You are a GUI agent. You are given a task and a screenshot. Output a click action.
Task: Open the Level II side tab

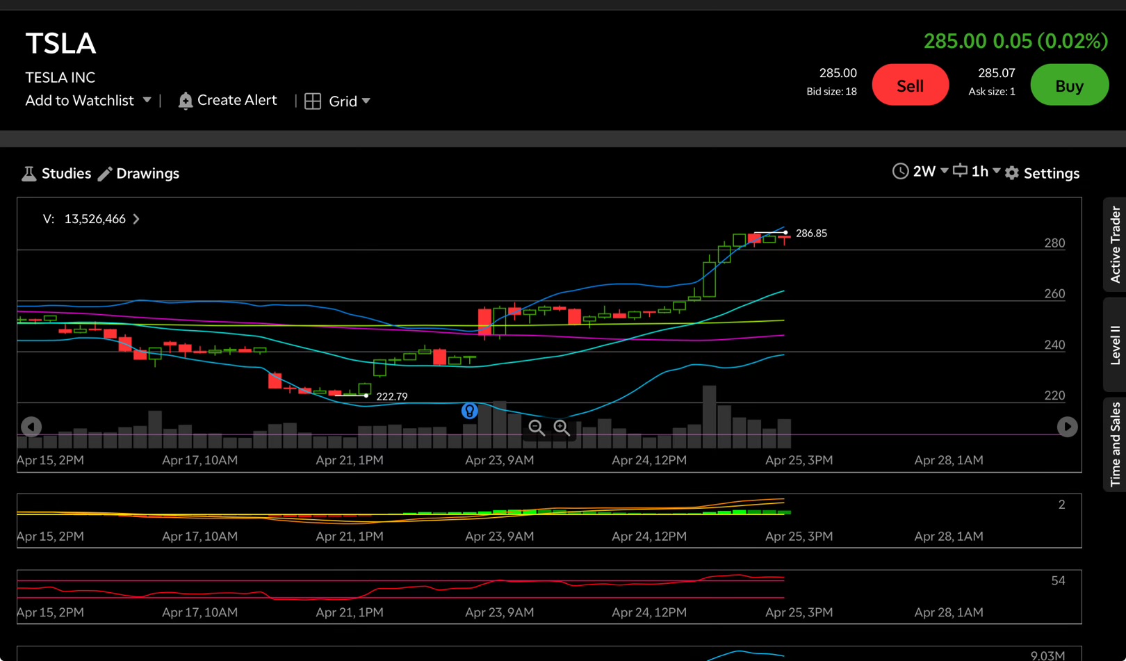click(1115, 345)
